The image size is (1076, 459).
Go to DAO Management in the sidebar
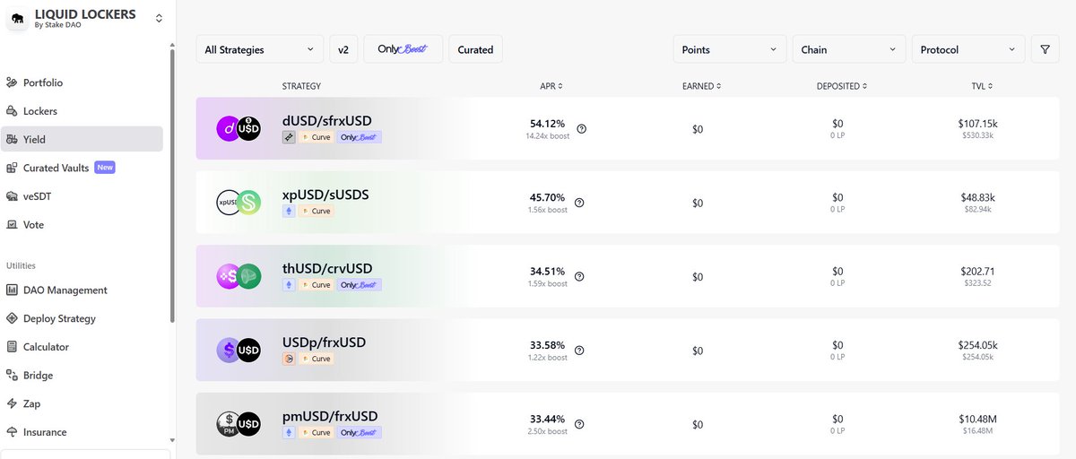pos(65,290)
